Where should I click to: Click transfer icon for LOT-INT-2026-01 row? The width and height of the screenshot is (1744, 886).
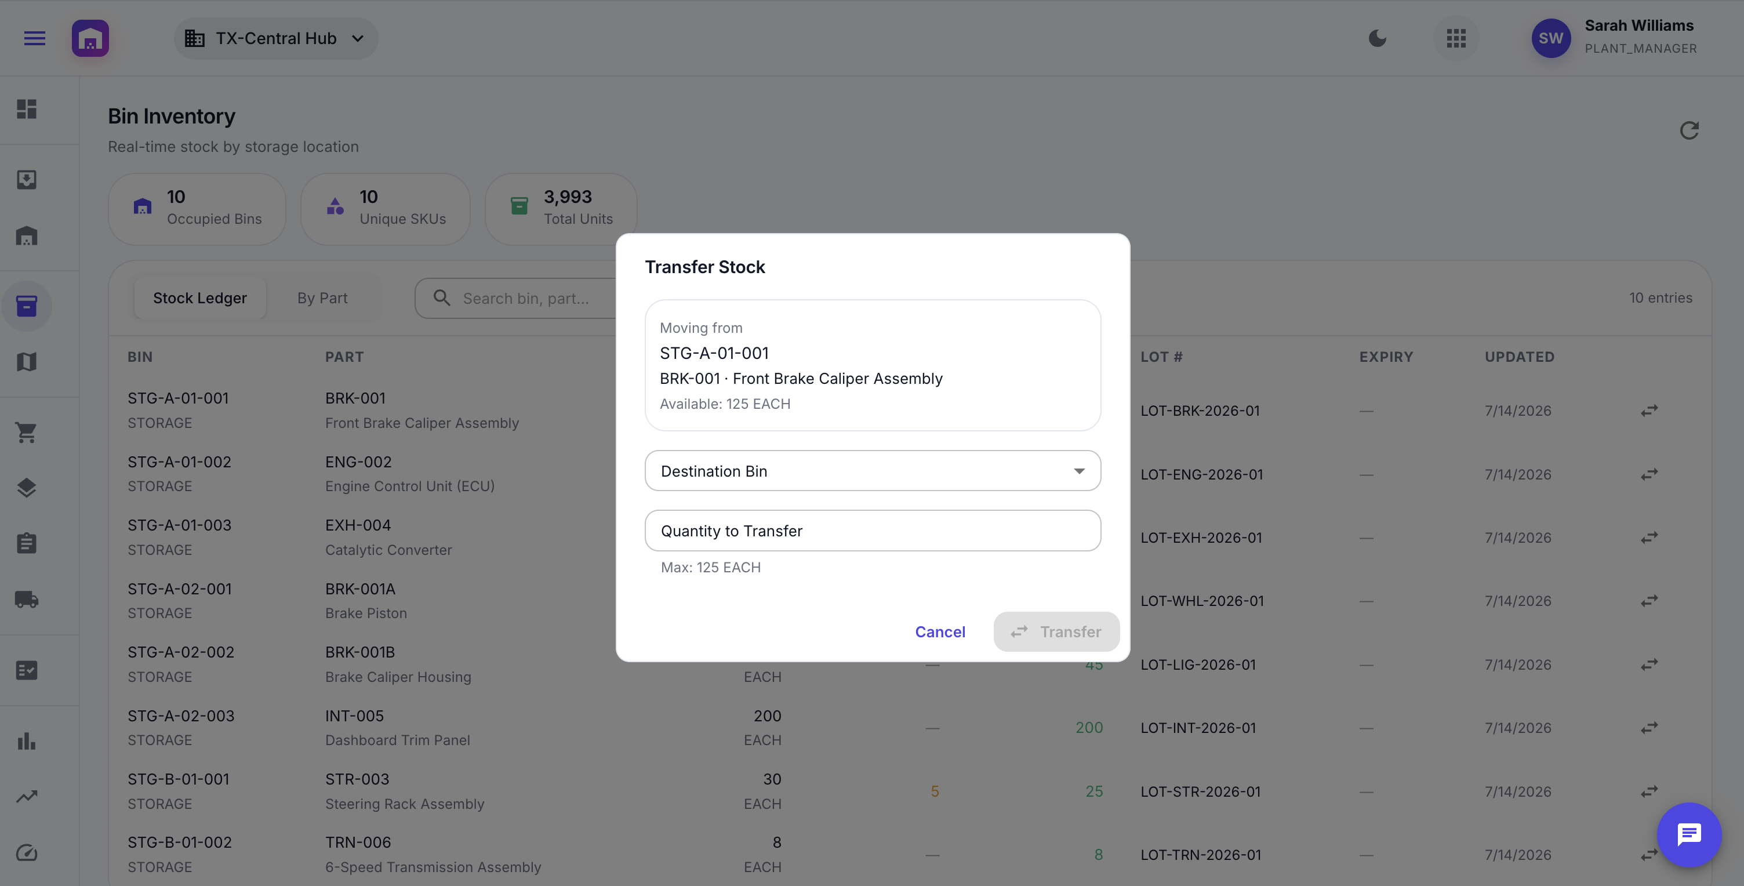(1649, 728)
